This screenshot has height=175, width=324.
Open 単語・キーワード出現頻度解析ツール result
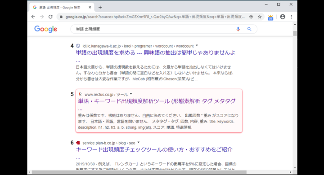tap(157, 101)
